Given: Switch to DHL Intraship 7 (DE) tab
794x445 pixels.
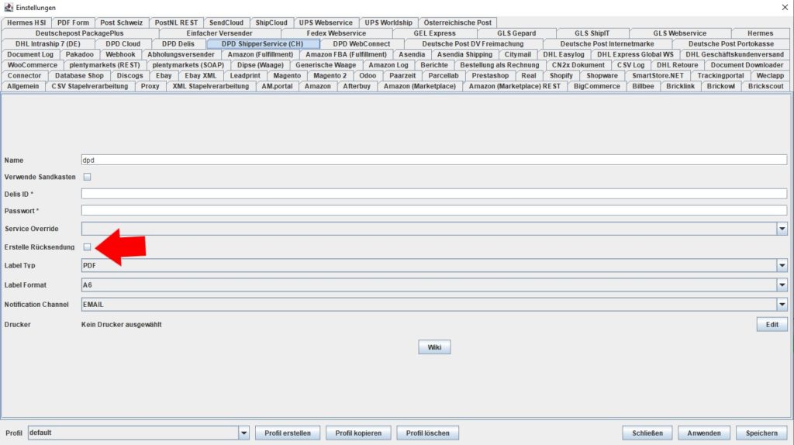Looking at the screenshot, I should coord(47,44).
